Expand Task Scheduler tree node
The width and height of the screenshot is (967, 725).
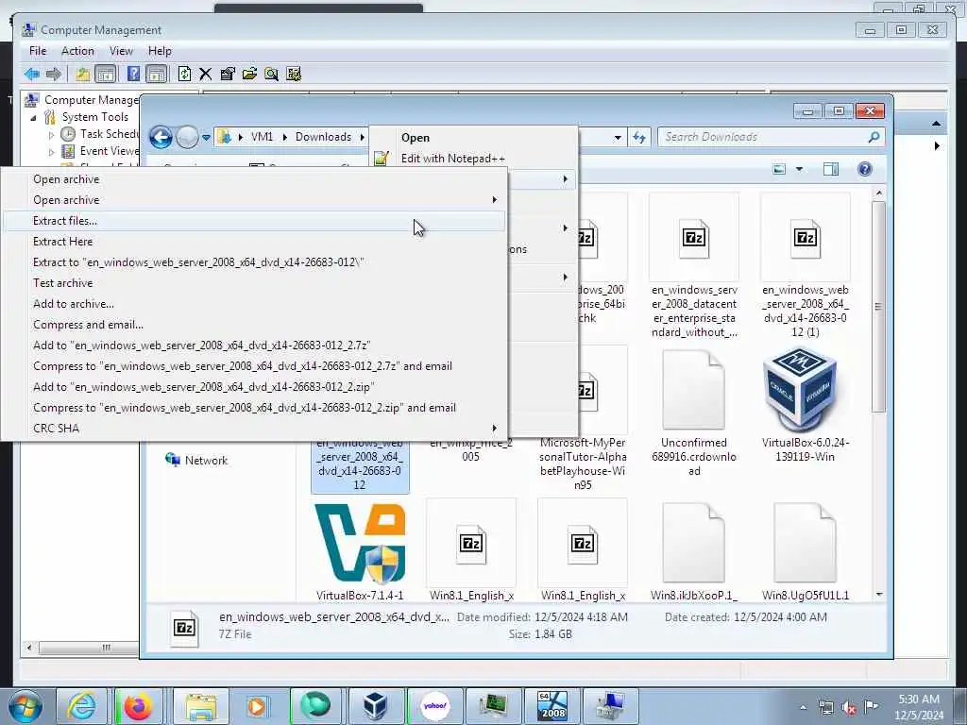(51, 134)
